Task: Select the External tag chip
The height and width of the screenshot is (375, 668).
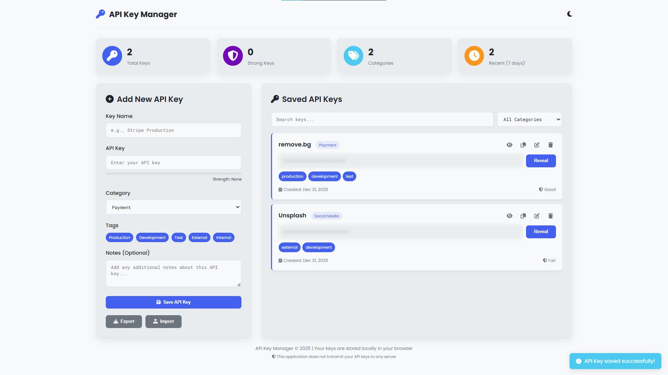Action: point(199,238)
